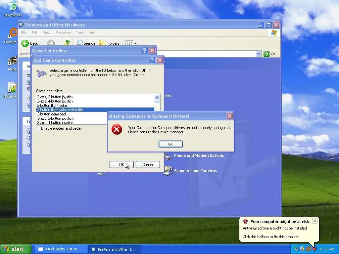Click the gamepad icon in Add Game Controller
Viewport: 339px width, 254px height.
point(41,73)
